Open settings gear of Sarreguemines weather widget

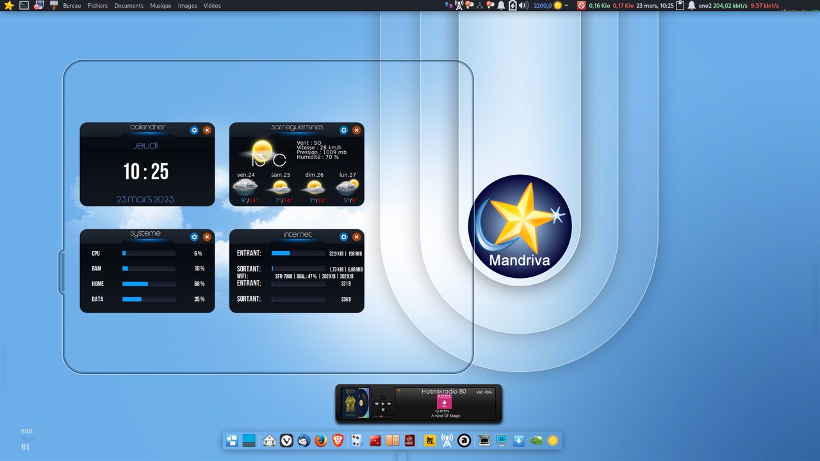pyautogui.click(x=344, y=130)
